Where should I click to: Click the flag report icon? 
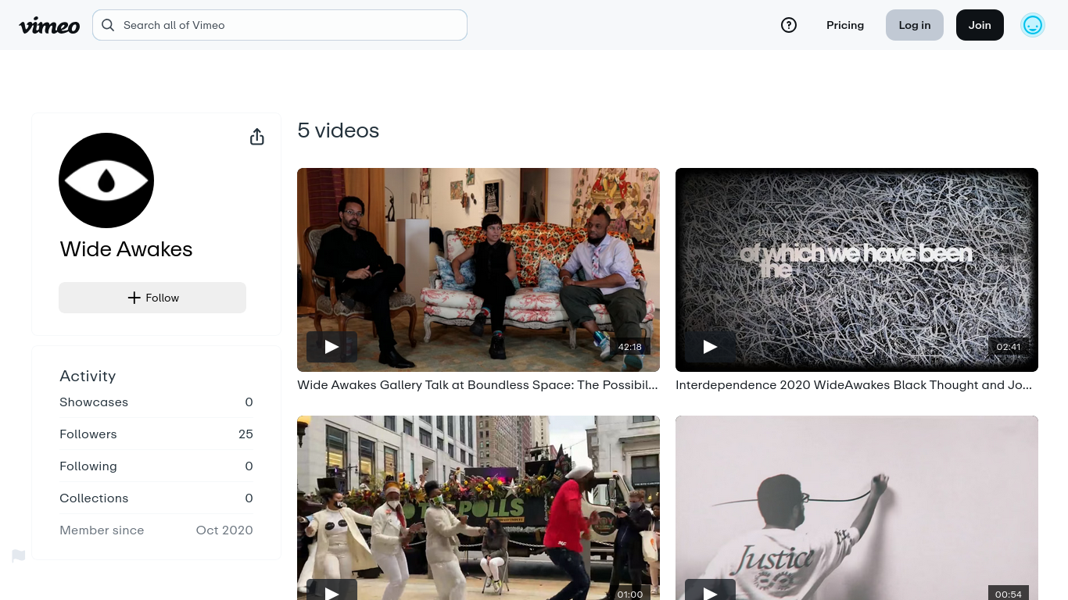point(19,555)
